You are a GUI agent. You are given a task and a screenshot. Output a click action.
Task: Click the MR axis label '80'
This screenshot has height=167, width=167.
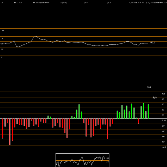click(x=163, y=99)
